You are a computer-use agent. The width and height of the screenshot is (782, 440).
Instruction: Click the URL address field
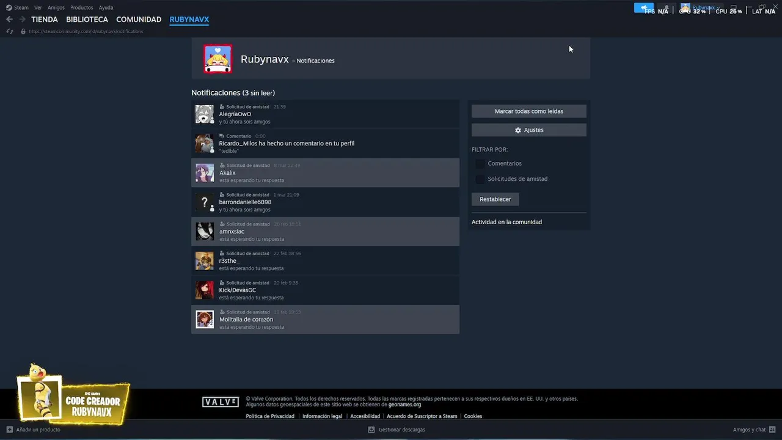[86, 31]
